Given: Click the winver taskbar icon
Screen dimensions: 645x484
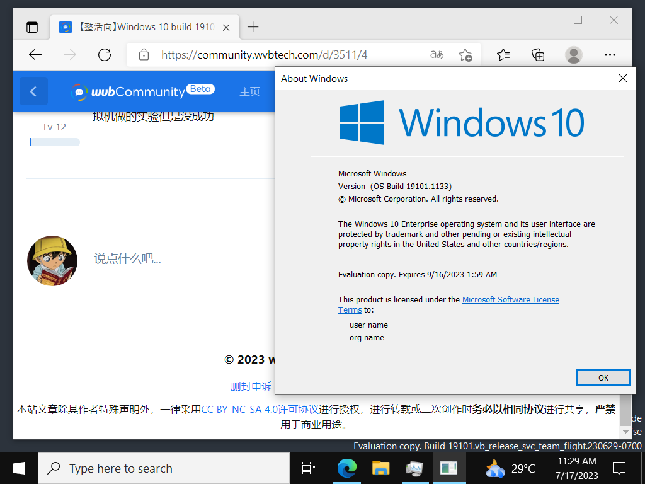Looking at the screenshot, I should click(x=448, y=468).
